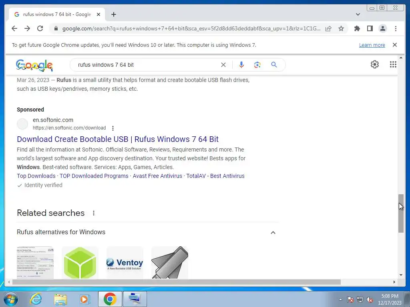Go back to the previous page
Viewport: 410px width, 307px height.
pyautogui.click(x=14, y=28)
